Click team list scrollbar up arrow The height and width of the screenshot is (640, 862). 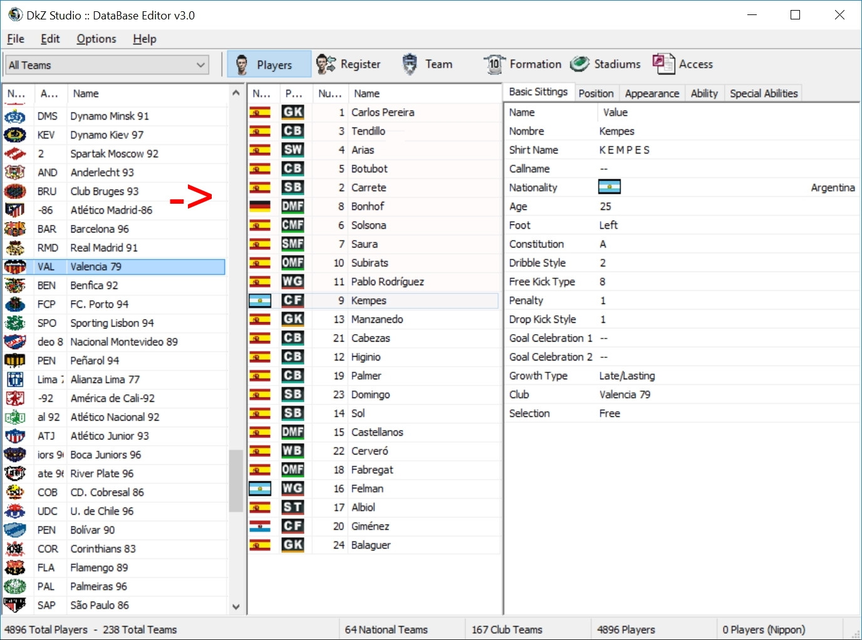click(x=236, y=93)
